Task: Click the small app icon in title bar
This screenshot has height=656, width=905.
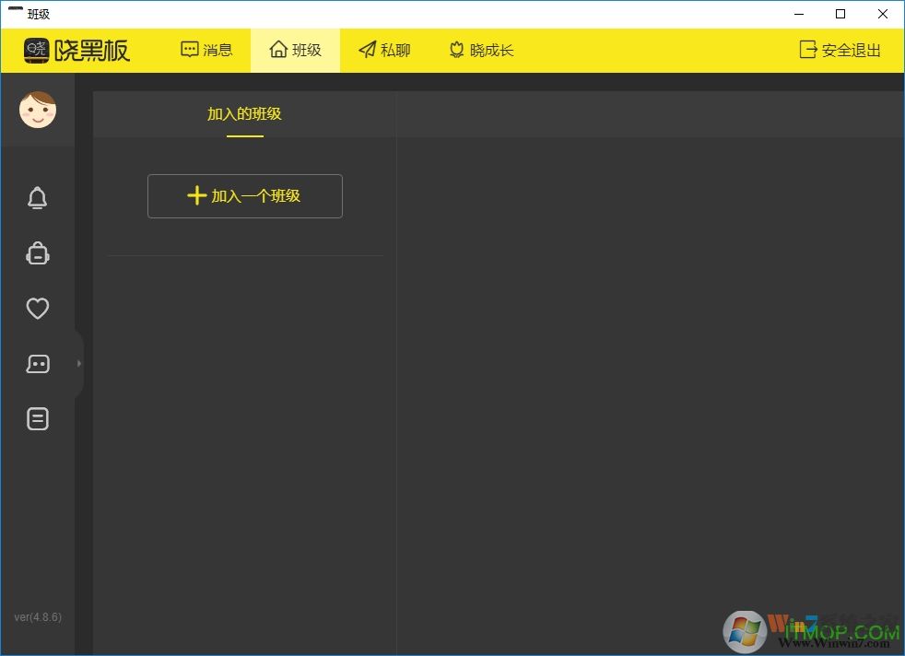Action: click(x=15, y=13)
